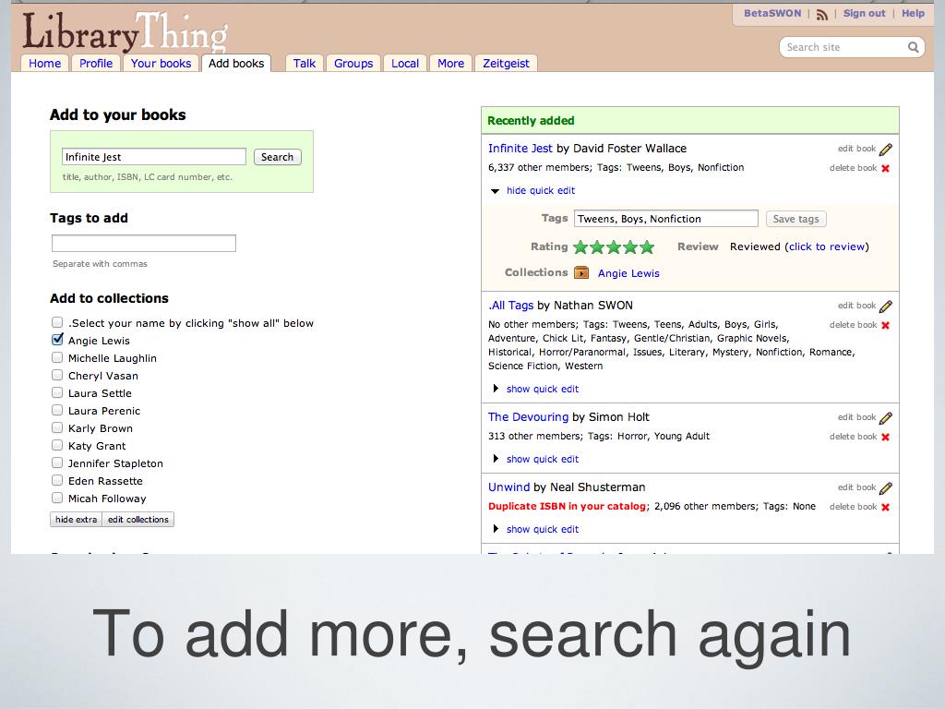Click the 'click to review' link
The image size is (945, 709).
pos(827,246)
